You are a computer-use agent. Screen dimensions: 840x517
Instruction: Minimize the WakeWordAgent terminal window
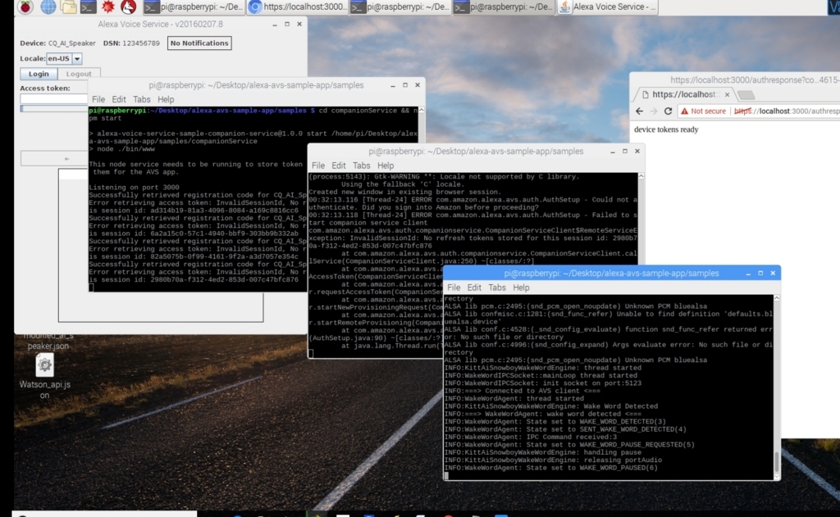pyautogui.click(x=748, y=274)
